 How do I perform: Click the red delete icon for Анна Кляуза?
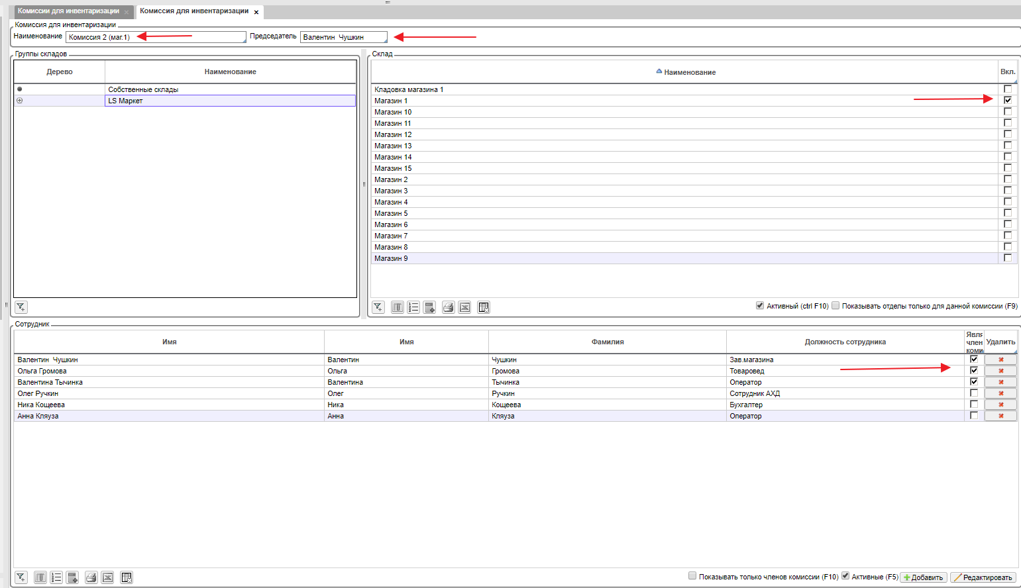tap(1000, 416)
